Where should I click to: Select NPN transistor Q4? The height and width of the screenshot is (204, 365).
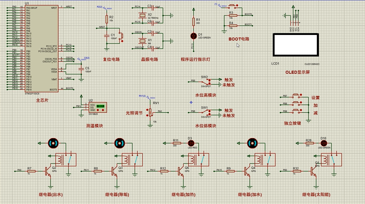247,172
